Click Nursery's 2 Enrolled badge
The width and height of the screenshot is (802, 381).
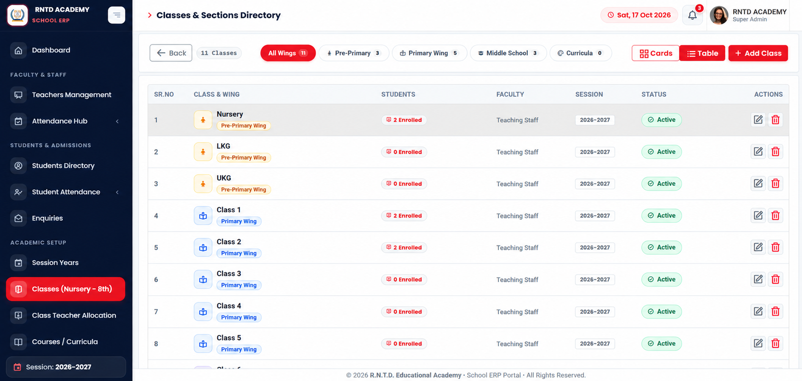(404, 120)
